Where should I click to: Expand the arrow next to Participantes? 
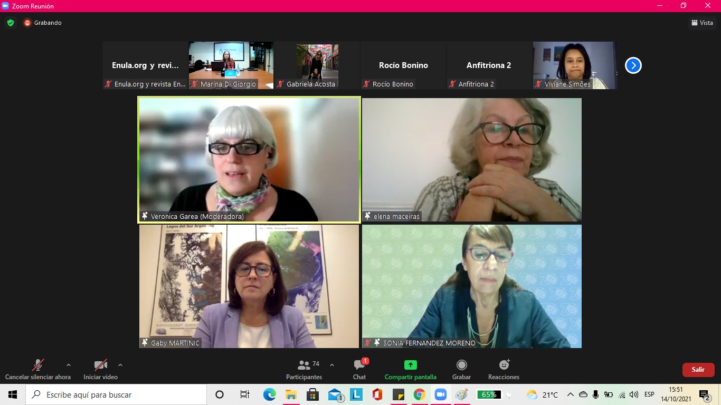point(332,365)
